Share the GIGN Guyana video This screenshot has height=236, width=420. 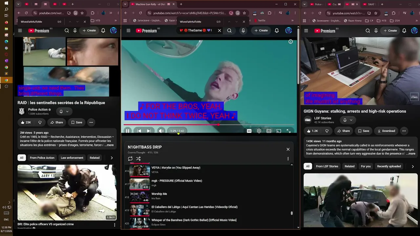tap(343, 131)
